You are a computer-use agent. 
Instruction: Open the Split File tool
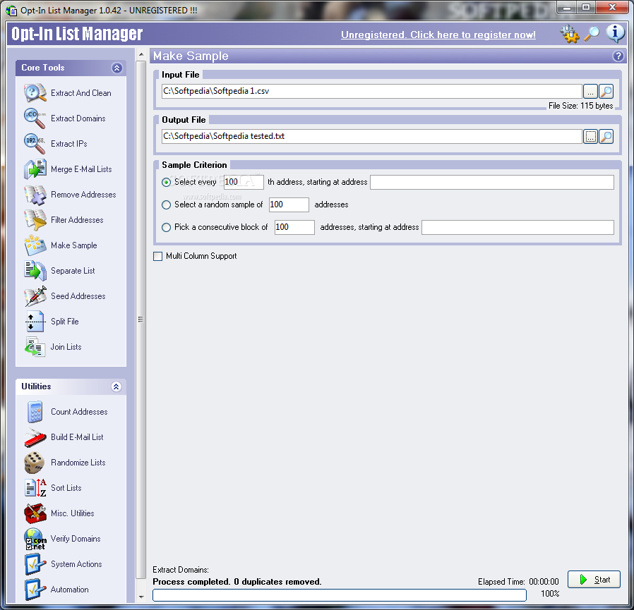click(65, 322)
